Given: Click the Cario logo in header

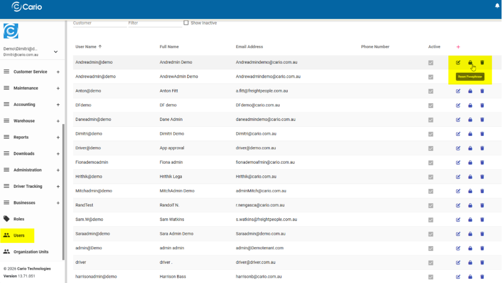Looking at the screenshot, I should (x=27, y=7).
